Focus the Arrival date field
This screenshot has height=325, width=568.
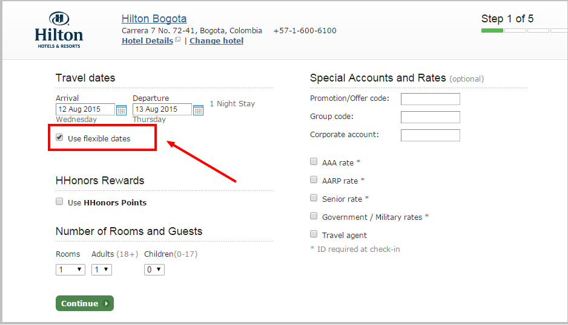(85, 109)
